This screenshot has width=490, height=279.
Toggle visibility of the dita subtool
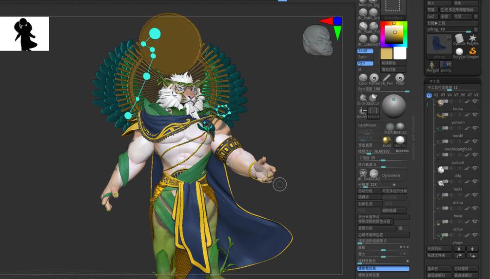475,168
